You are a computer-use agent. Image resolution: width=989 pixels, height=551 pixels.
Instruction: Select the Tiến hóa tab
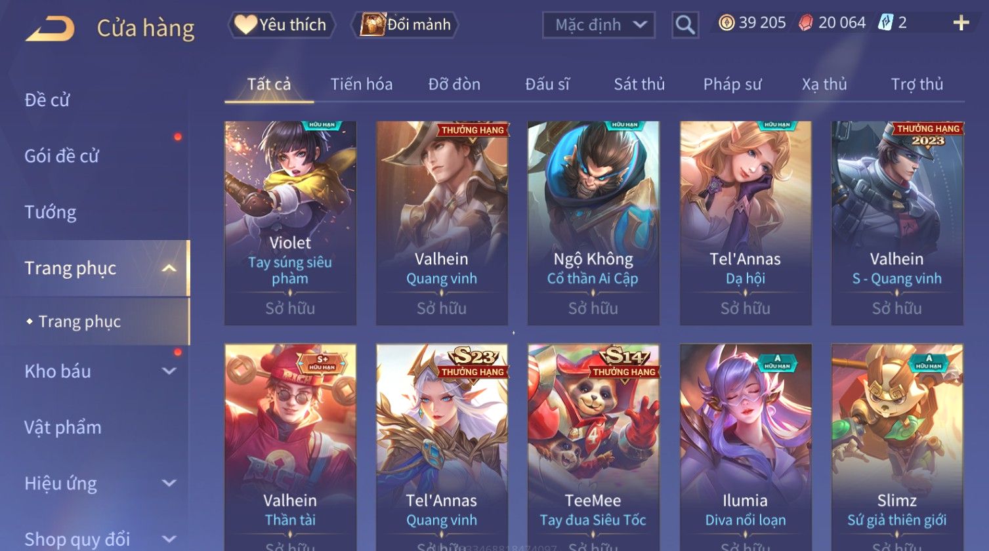362,84
